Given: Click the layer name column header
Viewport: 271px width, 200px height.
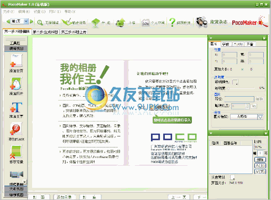Looking at the screenshot, I should coord(231,143).
